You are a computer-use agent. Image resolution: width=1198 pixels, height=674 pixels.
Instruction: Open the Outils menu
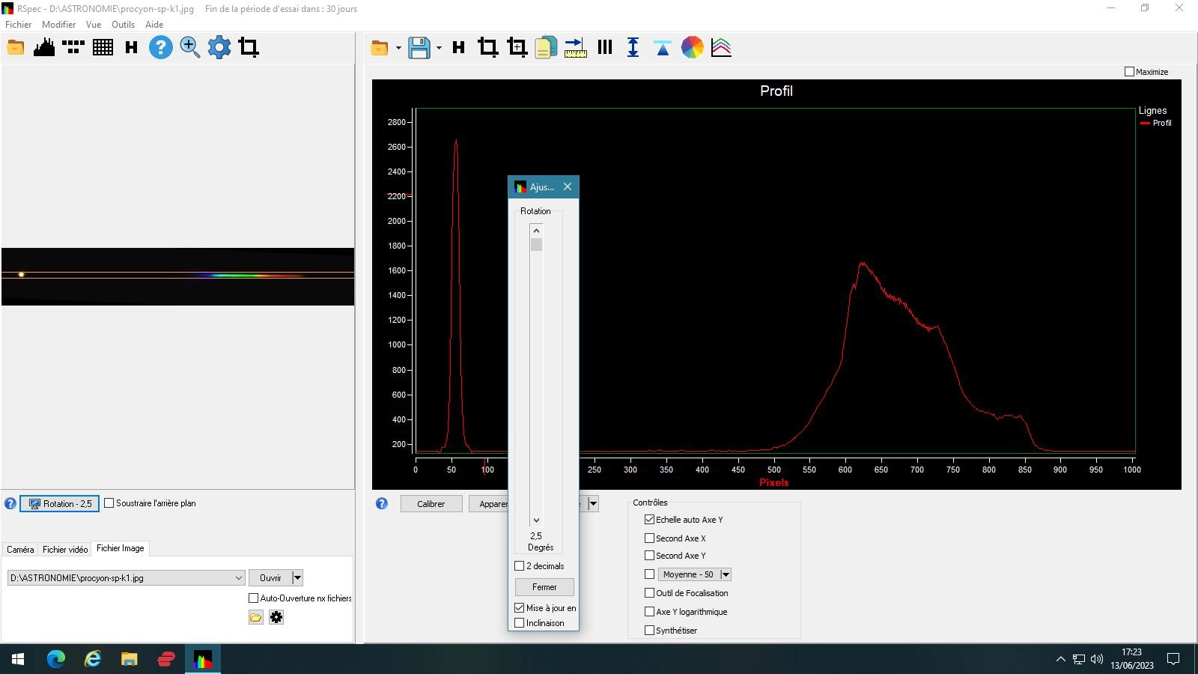[123, 25]
